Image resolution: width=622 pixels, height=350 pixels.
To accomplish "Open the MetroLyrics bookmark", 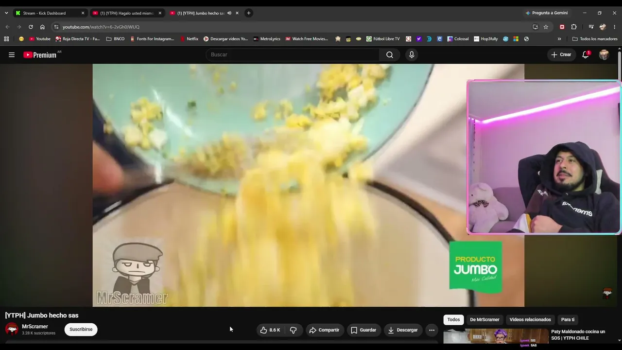I will [267, 39].
